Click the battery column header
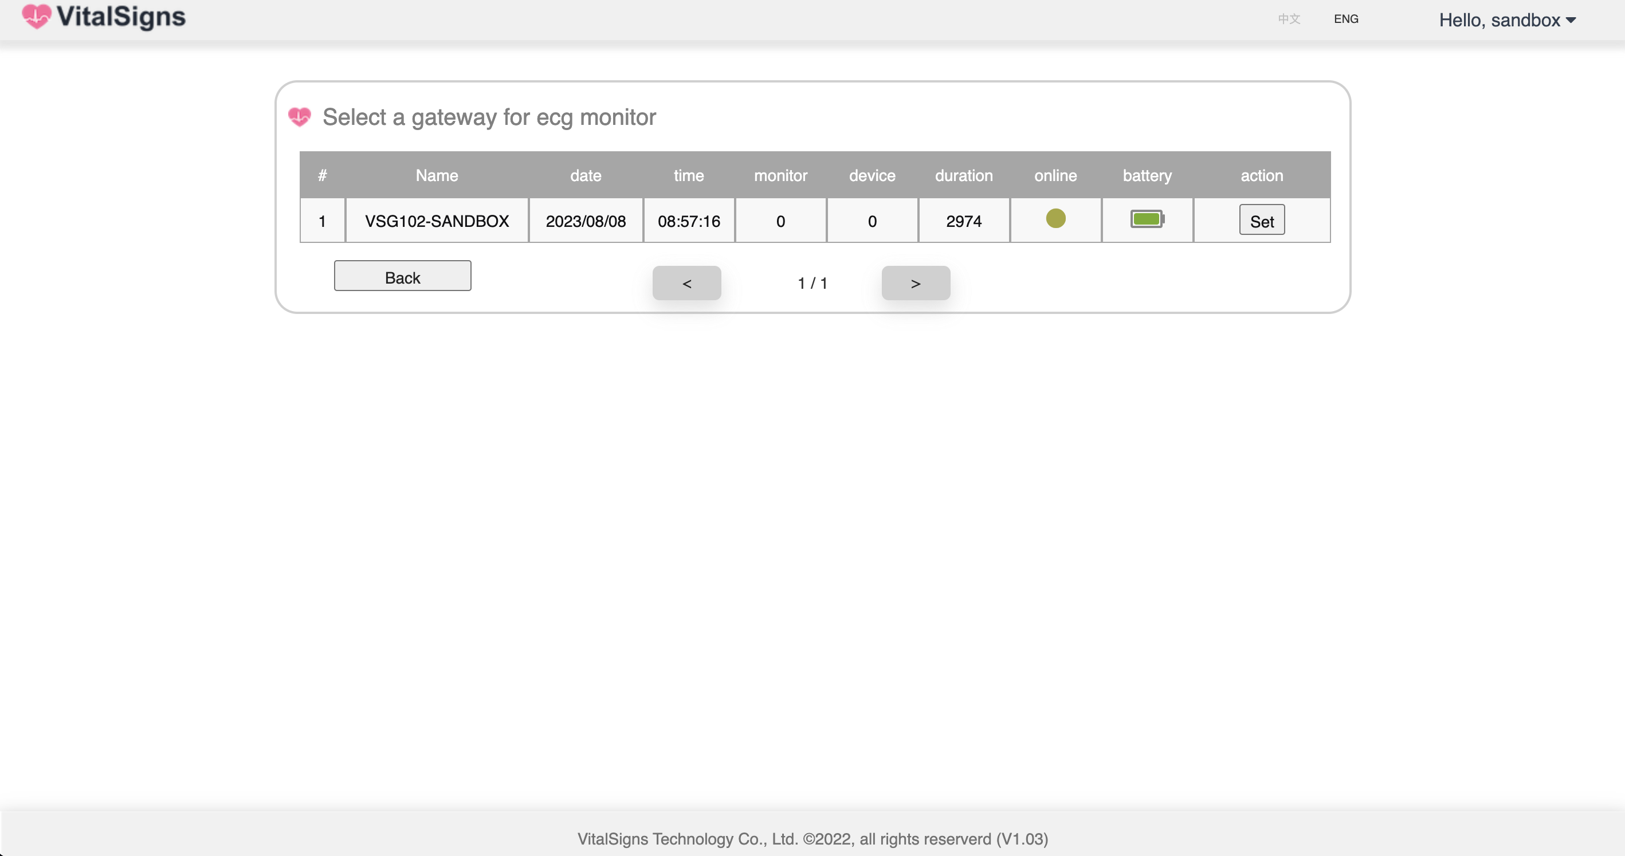 pyautogui.click(x=1147, y=175)
